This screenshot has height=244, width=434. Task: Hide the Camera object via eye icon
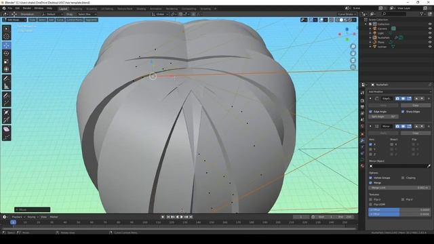point(430,28)
